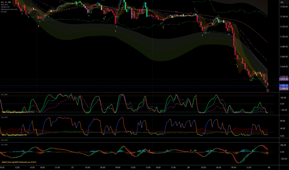289x170 pixels.
Task: Click the 10-1 v507 label in zMACD pane
Action: click(x=4, y=145)
